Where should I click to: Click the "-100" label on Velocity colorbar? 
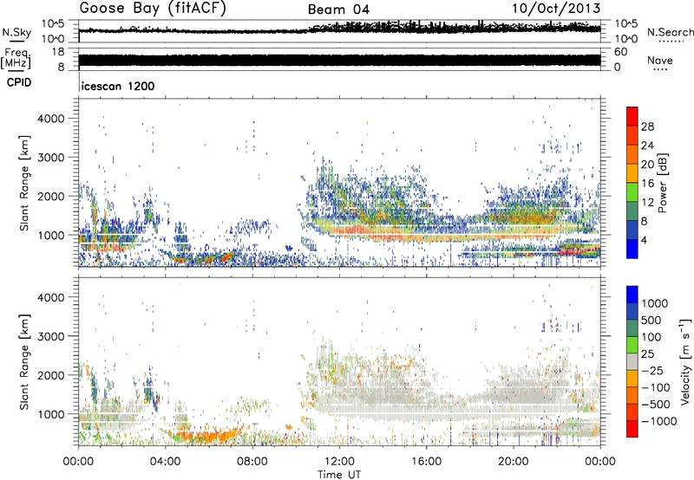(x=656, y=387)
